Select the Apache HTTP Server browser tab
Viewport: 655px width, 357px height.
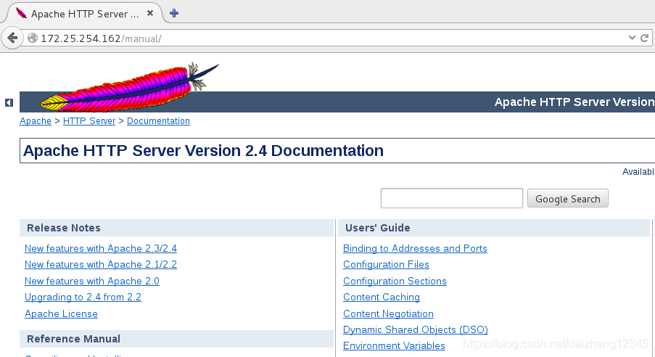click(83, 13)
